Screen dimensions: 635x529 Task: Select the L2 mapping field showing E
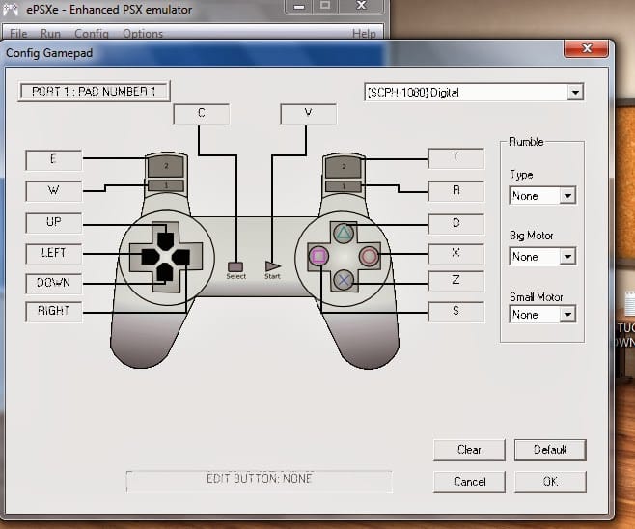coord(53,159)
